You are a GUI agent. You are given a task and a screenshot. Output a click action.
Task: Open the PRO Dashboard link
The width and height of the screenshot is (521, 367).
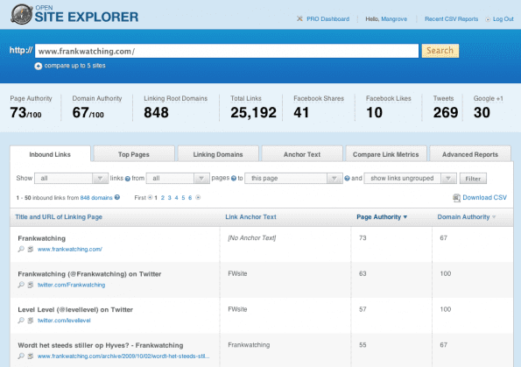[x=327, y=19]
